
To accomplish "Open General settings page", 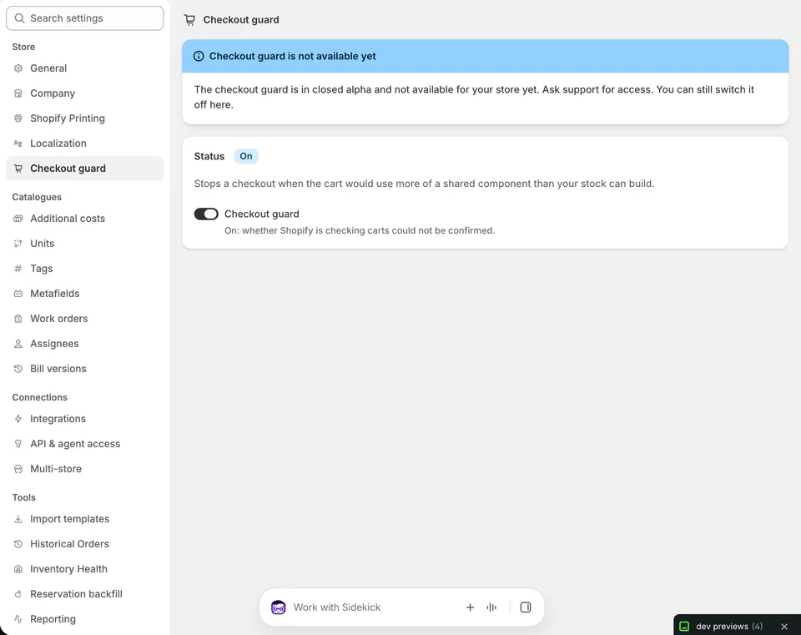I will pos(85,68).
